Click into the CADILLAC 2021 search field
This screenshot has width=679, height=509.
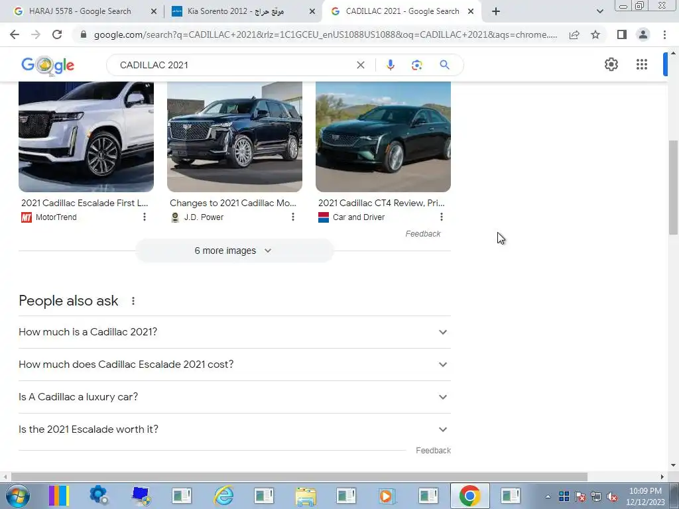pyautogui.click(x=234, y=65)
